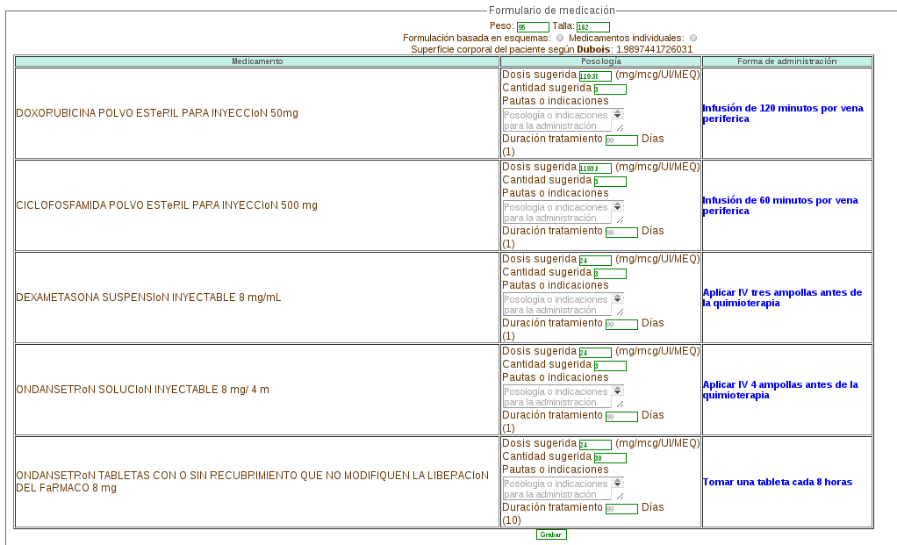The height and width of the screenshot is (545, 897).
Task: Click the resize handle of Ondansetrón solución text area
Action: [620, 404]
